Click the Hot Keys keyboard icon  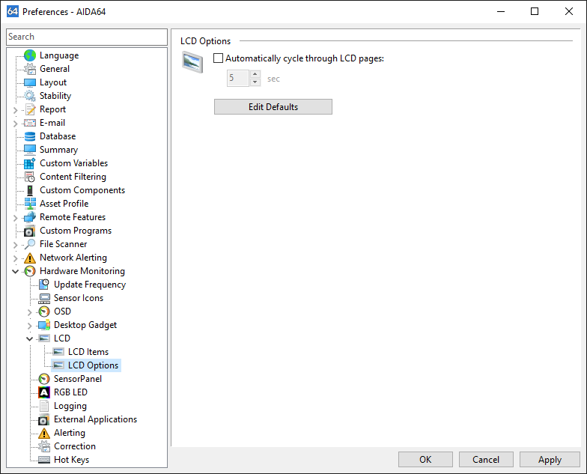pyautogui.click(x=43, y=460)
